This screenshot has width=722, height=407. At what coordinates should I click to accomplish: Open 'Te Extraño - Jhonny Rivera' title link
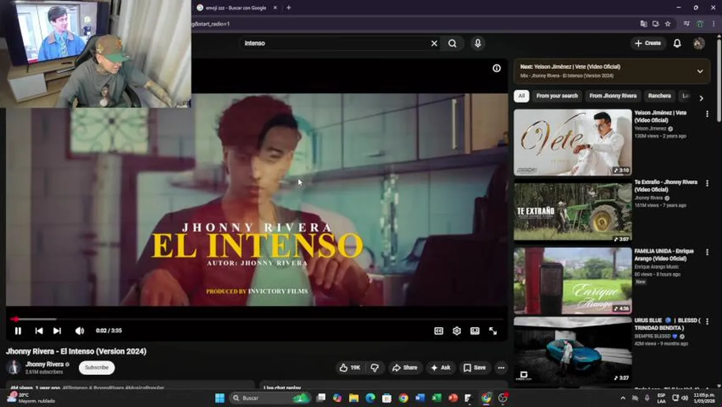click(666, 186)
